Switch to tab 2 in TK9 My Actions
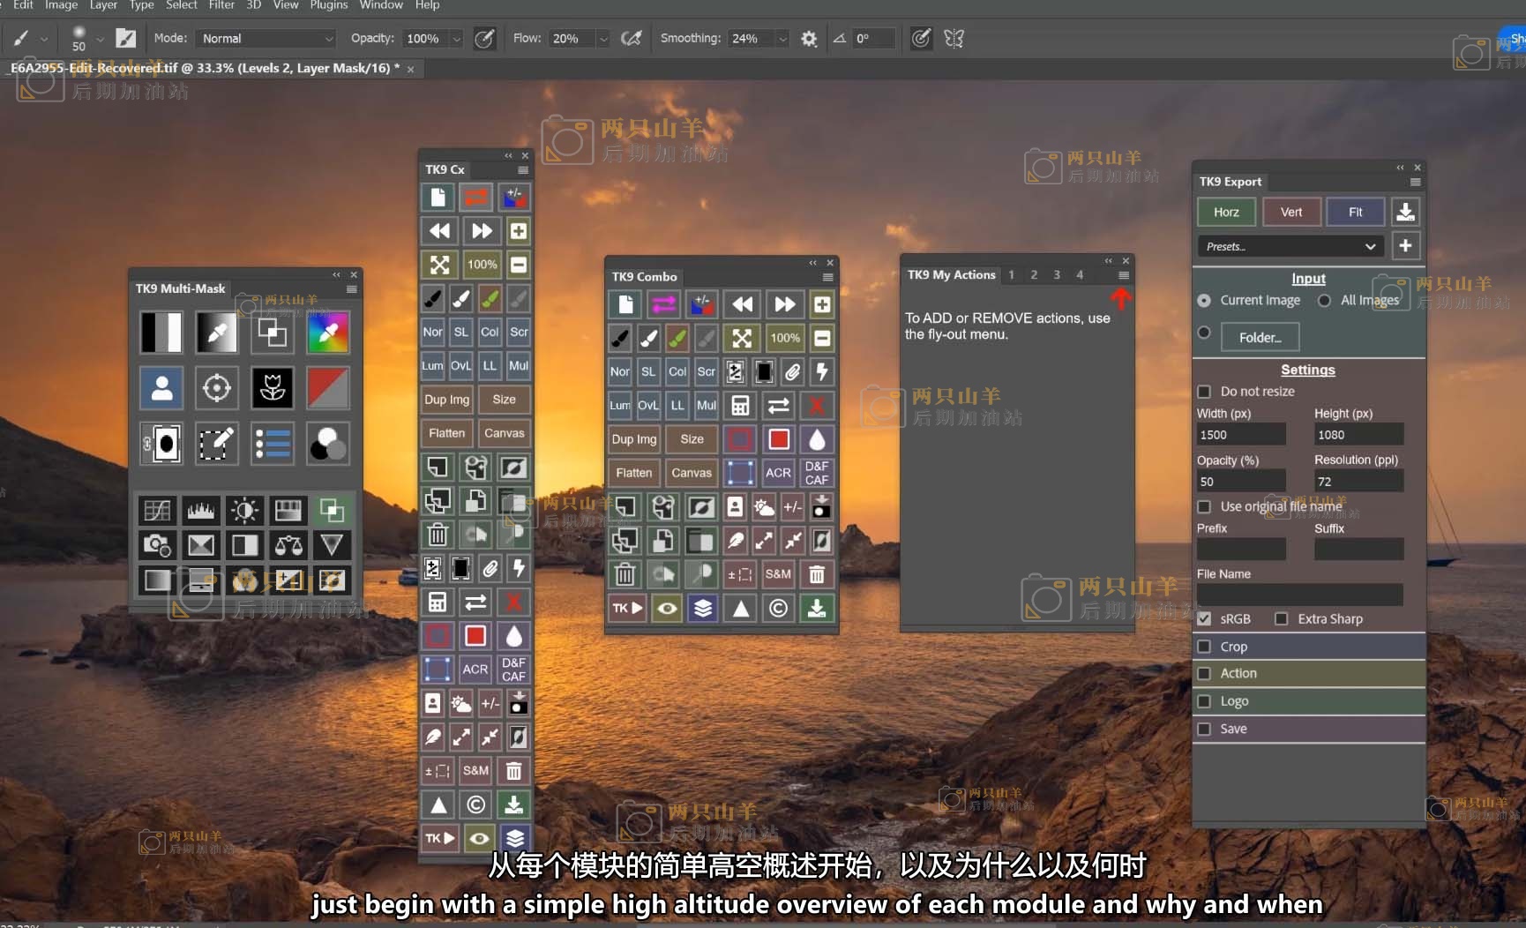The image size is (1526, 928). (1034, 275)
